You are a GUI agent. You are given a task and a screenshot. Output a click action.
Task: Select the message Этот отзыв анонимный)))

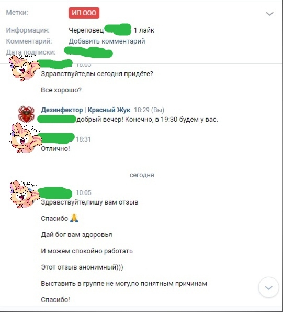click(x=82, y=267)
